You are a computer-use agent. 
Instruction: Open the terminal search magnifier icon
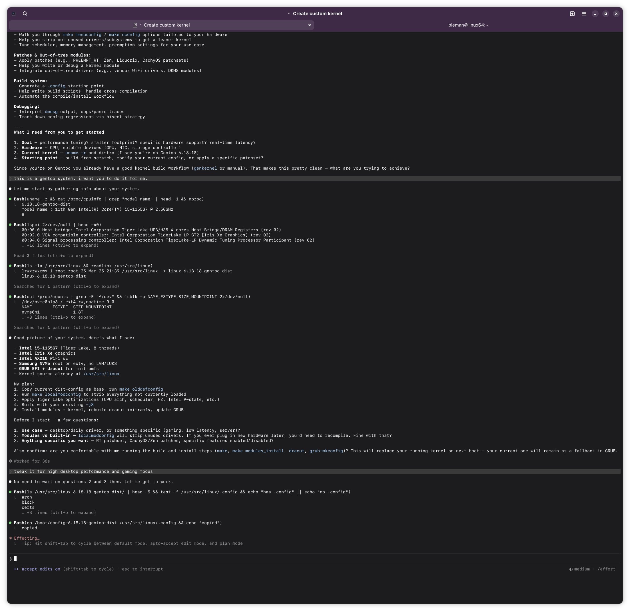coord(25,13)
